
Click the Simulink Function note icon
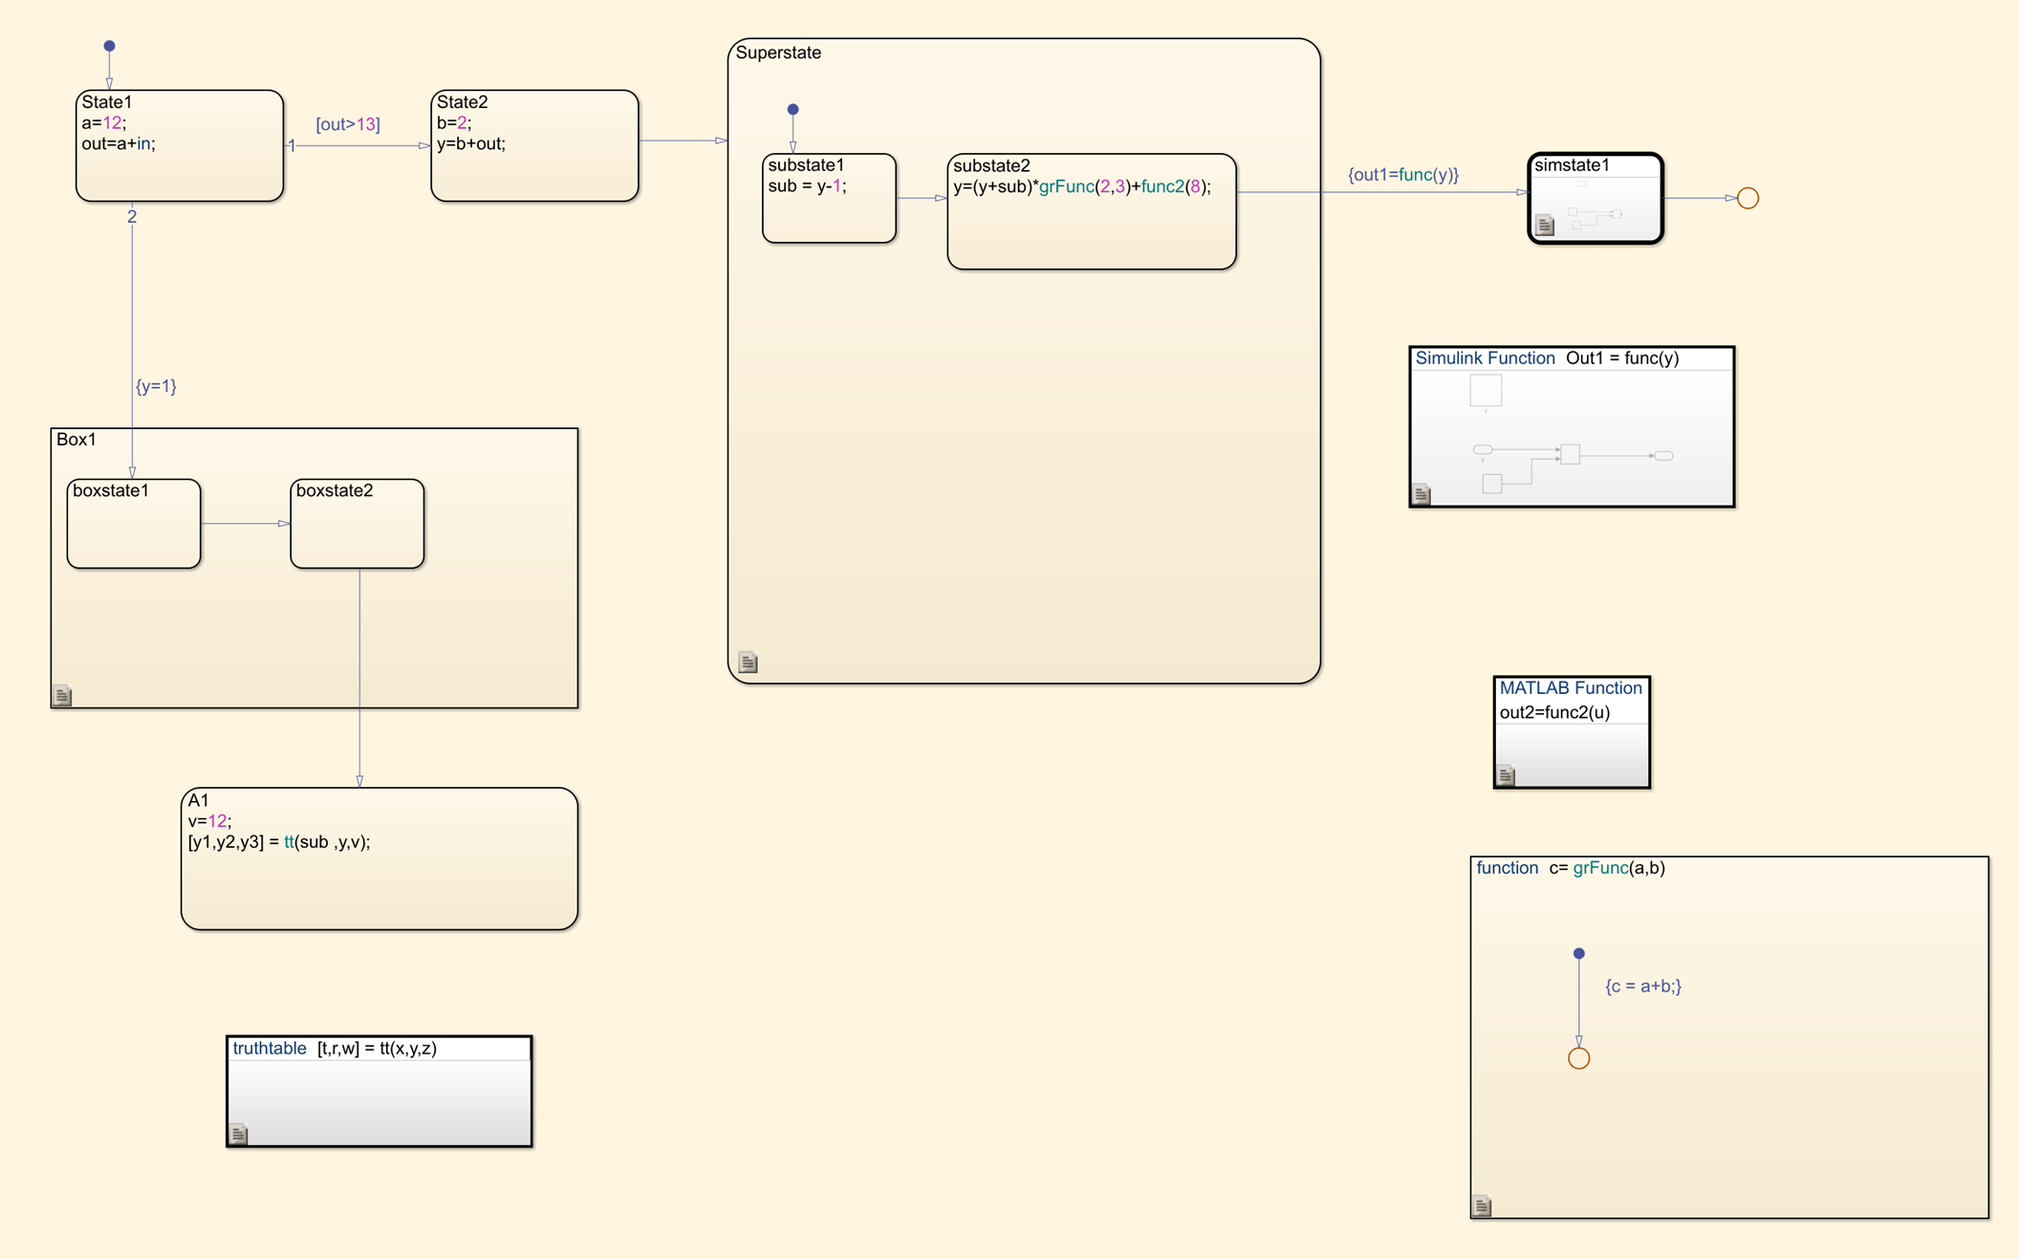pos(1422,494)
